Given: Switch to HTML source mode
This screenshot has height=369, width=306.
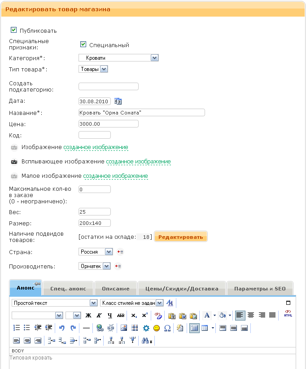Looking at the screenshot, I should (288, 315).
